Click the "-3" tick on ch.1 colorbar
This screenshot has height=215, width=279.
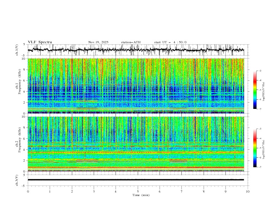(x=260, y=71)
